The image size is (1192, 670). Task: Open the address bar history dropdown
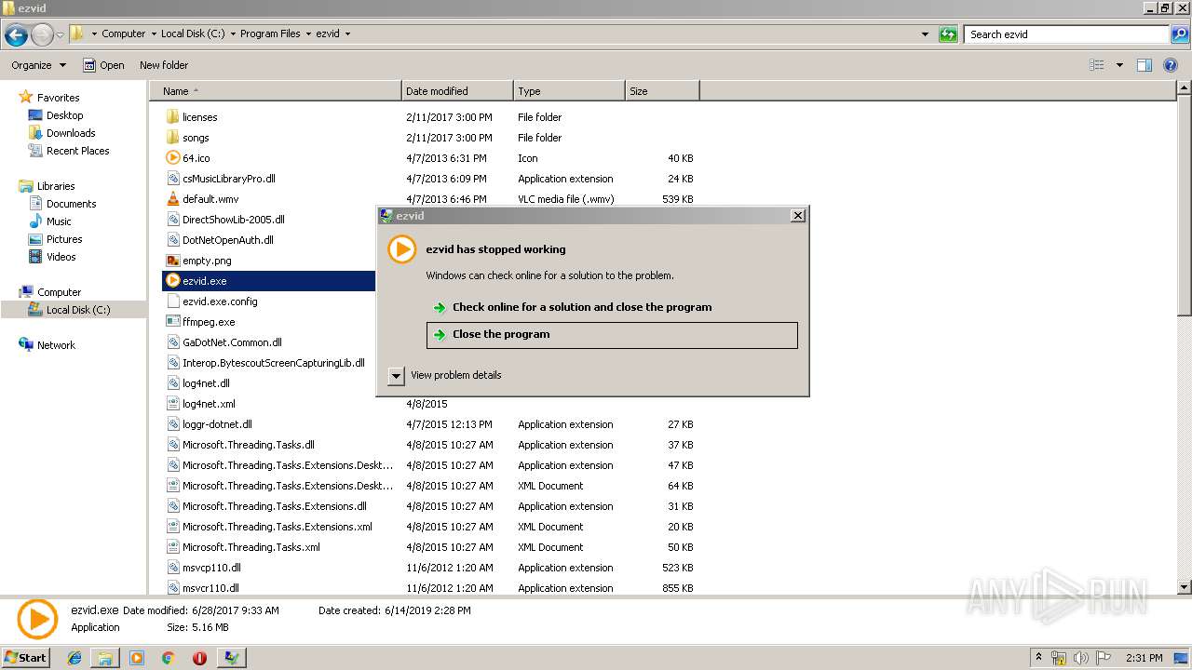click(x=925, y=34)
